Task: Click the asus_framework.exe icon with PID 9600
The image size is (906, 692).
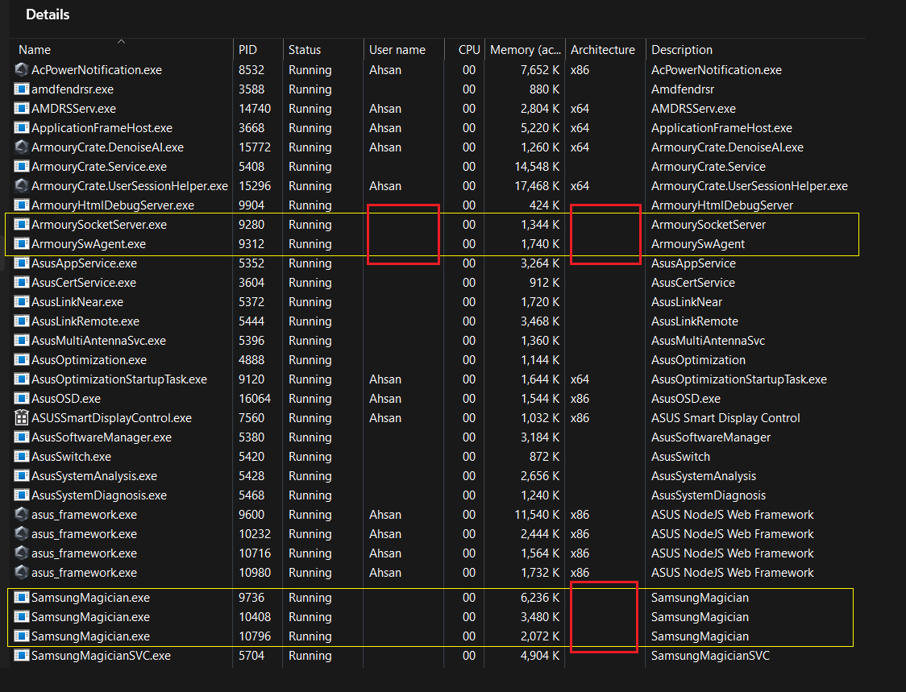Action: (x=22, y=515)
